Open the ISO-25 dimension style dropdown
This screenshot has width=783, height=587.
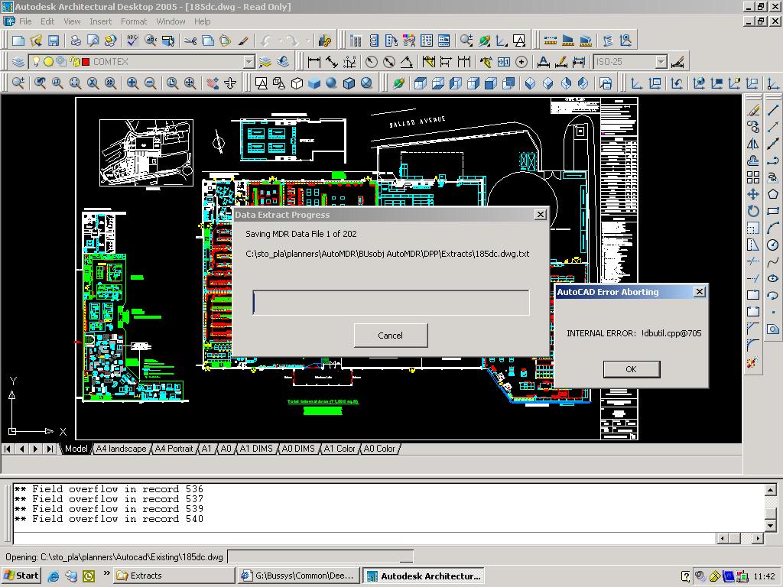[661, 62]
